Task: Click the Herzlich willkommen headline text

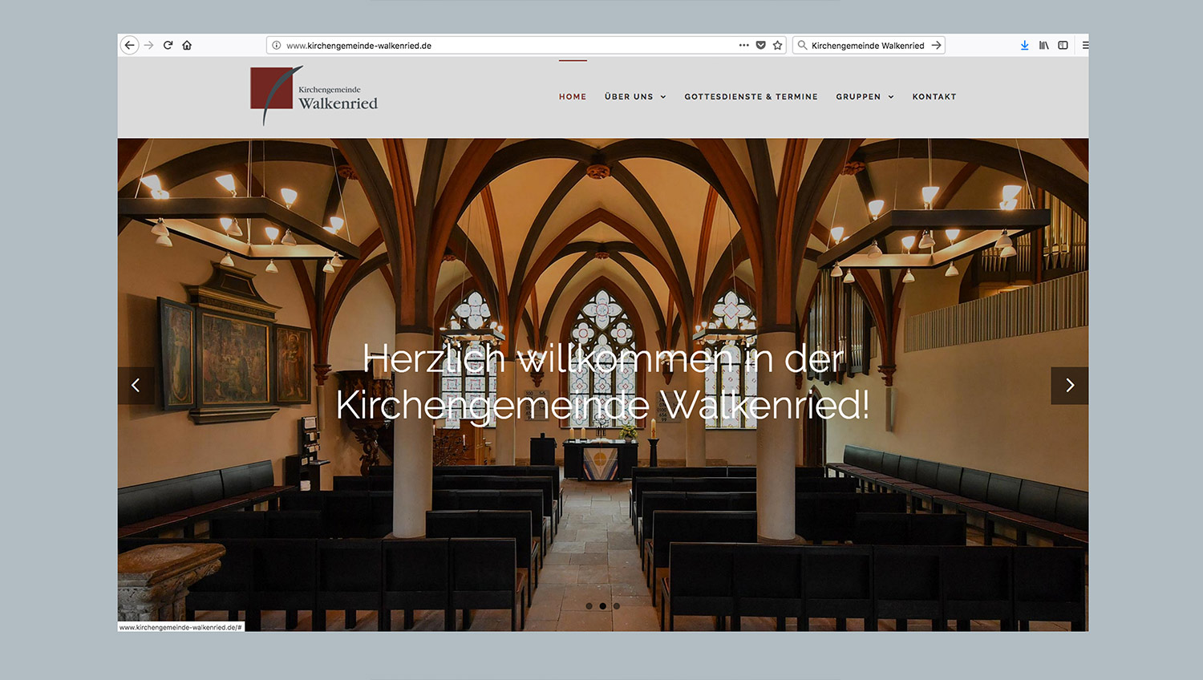Action: tap(603, 382)
